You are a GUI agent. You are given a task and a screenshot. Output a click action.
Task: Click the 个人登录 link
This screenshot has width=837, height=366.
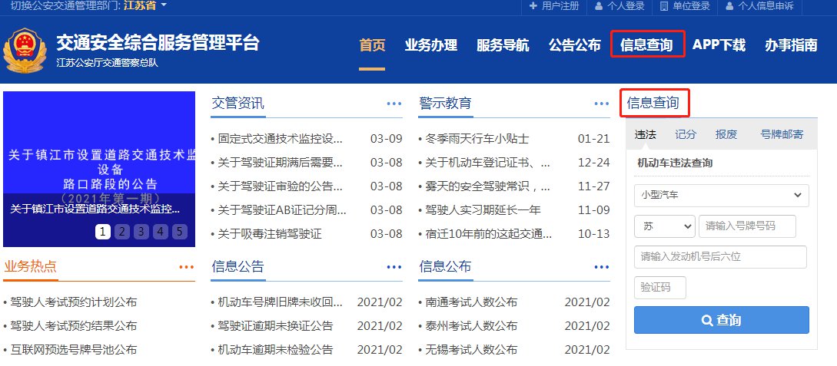click(626, 6)
